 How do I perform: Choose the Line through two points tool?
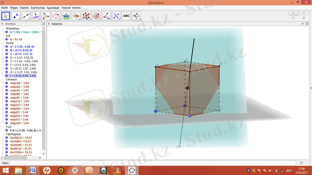coord(26,16)
